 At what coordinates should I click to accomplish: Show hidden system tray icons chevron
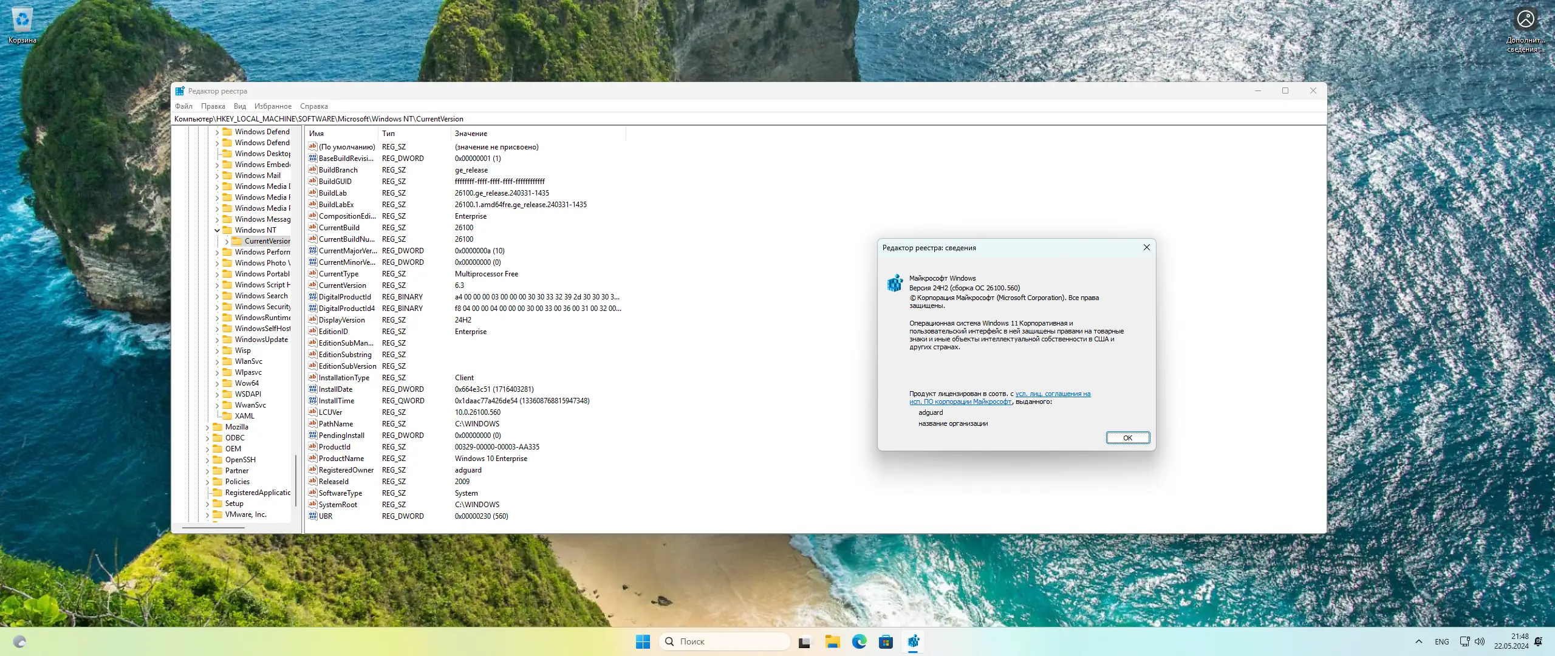click(x=1418, y=641)
